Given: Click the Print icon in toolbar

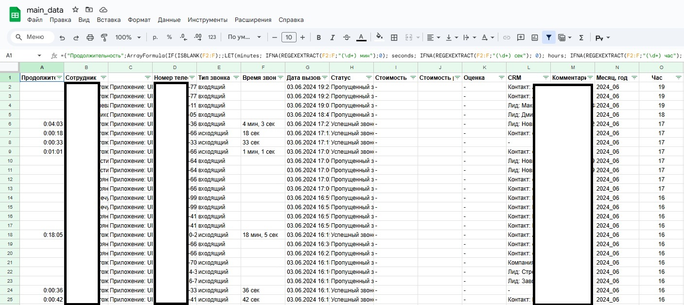Looking at the screenshot, I should click(x=90, y=37).
